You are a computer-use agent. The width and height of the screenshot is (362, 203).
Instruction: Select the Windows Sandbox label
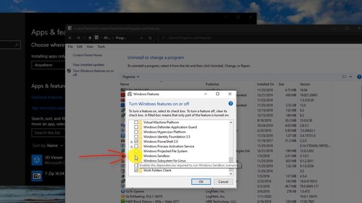(156, 156)
